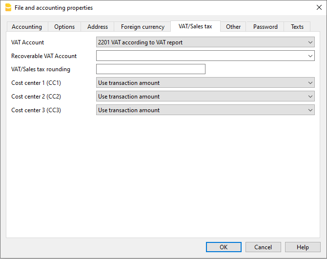Switch to the Accounting tab
The height and width of the screenshot is (259, 327).
tap(27, 27)
